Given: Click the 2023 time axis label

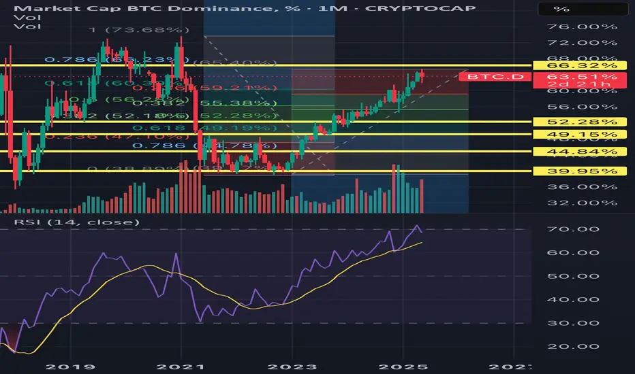Looking at the screenshot, I should pyautogui.click(x=292, y=367).
